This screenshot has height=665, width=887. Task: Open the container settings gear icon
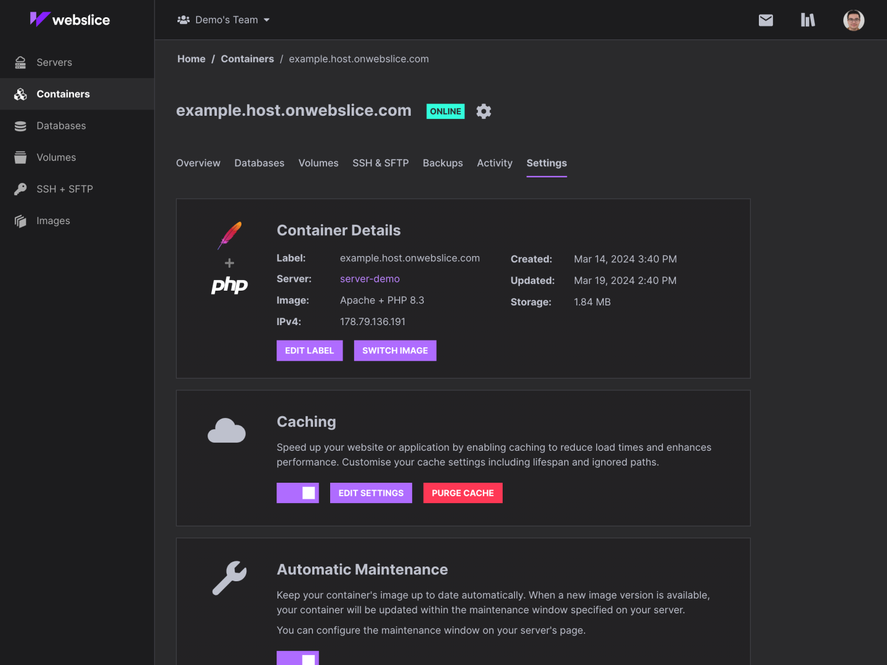coord(484,111)
